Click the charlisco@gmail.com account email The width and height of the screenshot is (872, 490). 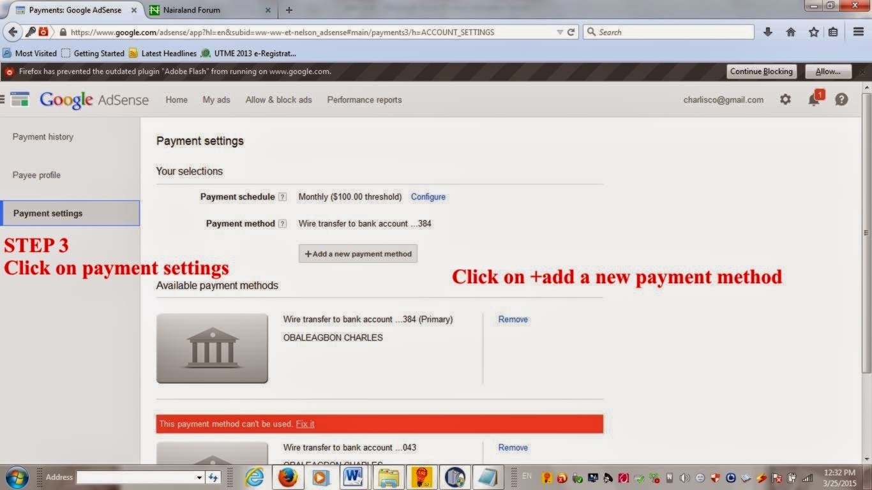pos(723,100)
